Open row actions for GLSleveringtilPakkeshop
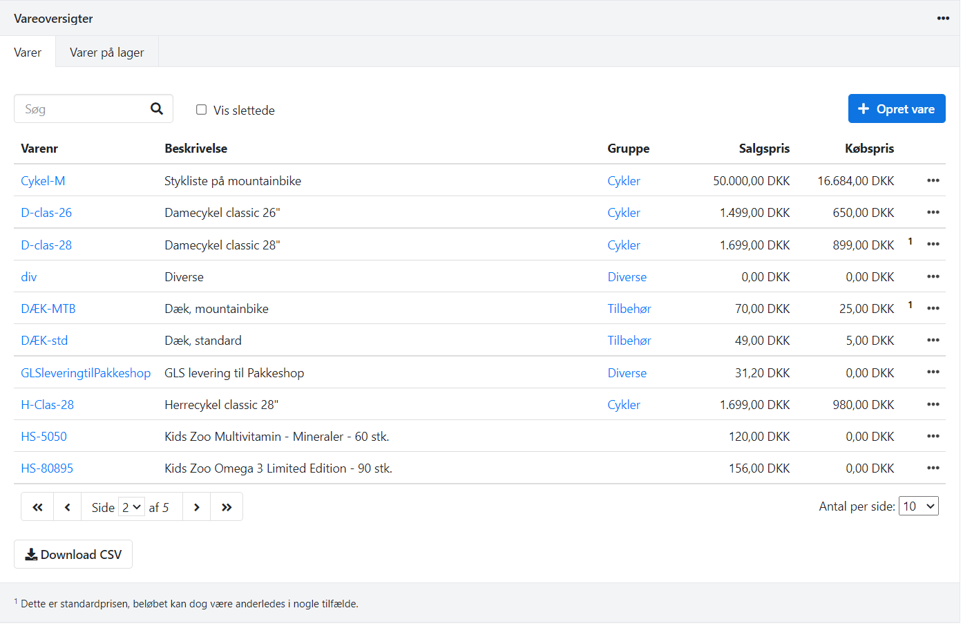963x626 pixels. coord(933,372)
